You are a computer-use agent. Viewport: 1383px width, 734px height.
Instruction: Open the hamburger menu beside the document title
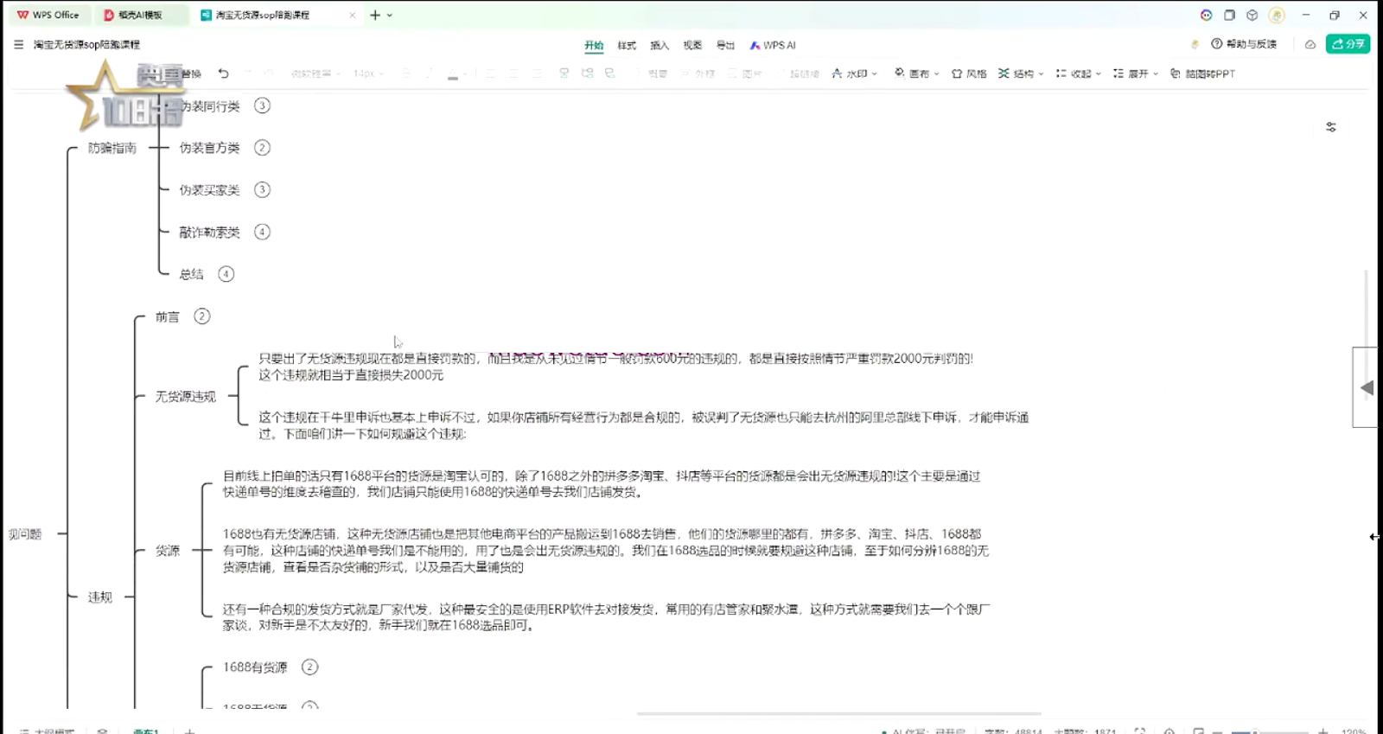pyautogui.click(x=18, y=44)
